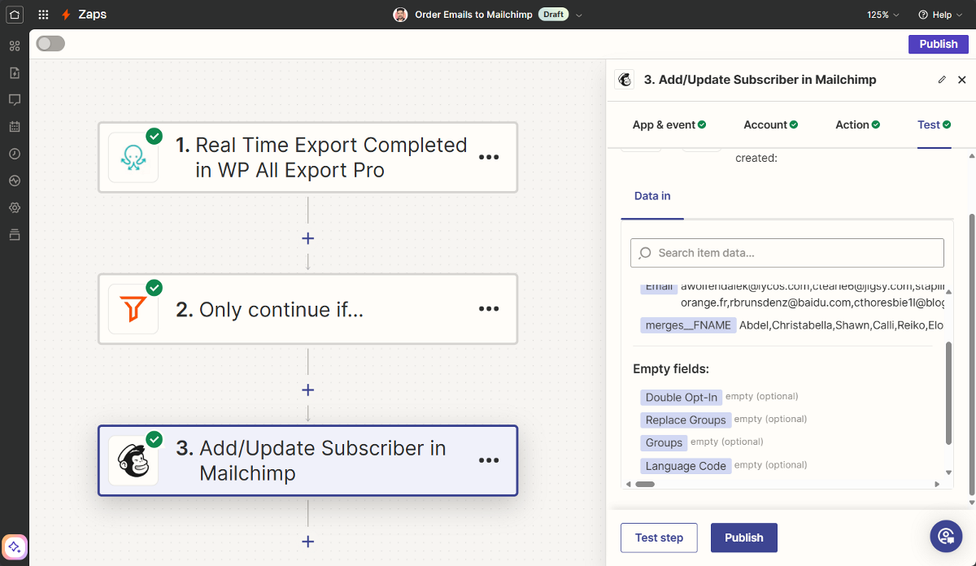Open more options for step 2
The width and height of the screenshot is (976, 566).
489,309
